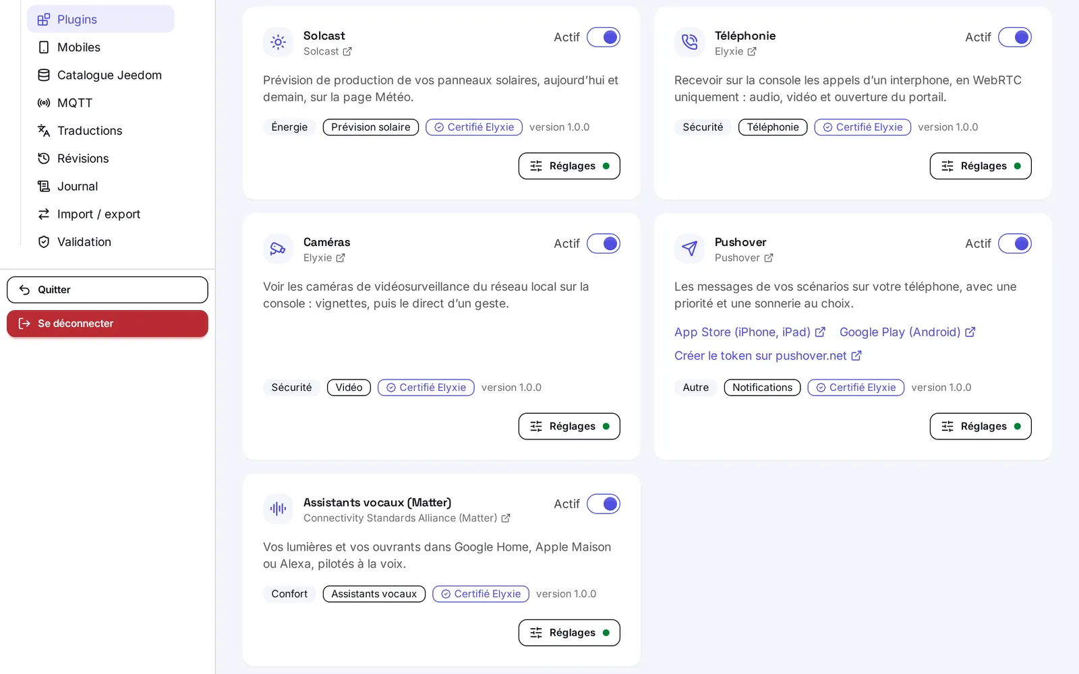The width and height of the screenshot is (1079, 674).
Task: Click the Solcast sun plugin icon
Action: [278, 42]
